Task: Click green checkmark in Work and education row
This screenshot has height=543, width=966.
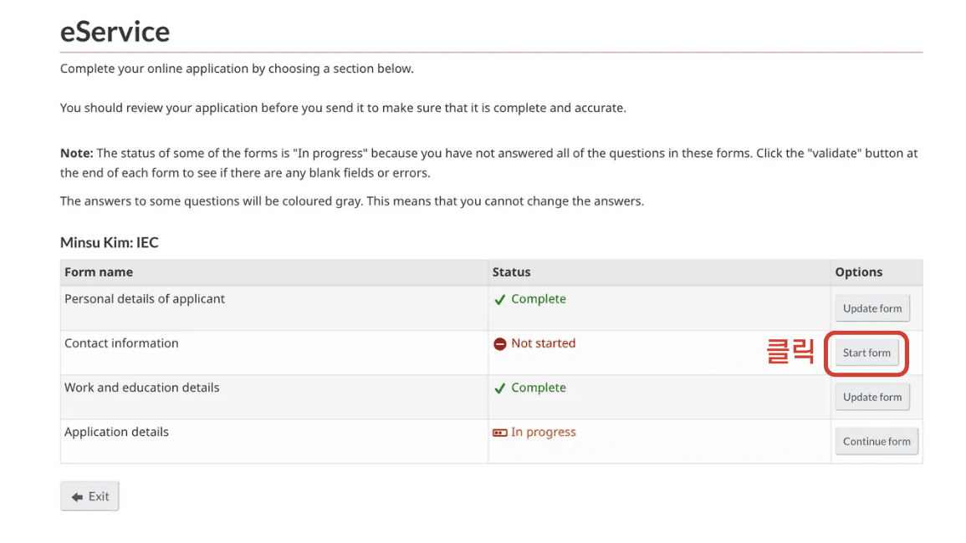Action: tap(500, 388)
